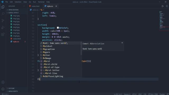Change the CSS language mode
This screenshot has height=95, width=169.
(145, 94)
